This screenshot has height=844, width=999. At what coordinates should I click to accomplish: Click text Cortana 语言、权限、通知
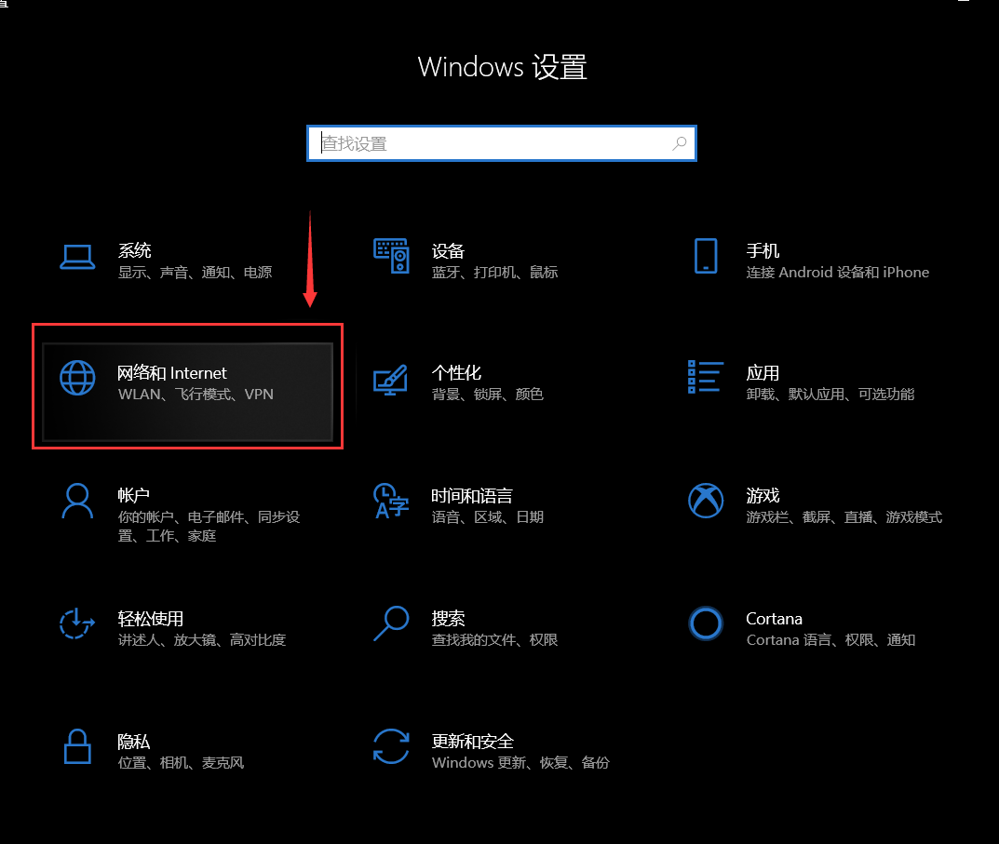coord(830,640)
